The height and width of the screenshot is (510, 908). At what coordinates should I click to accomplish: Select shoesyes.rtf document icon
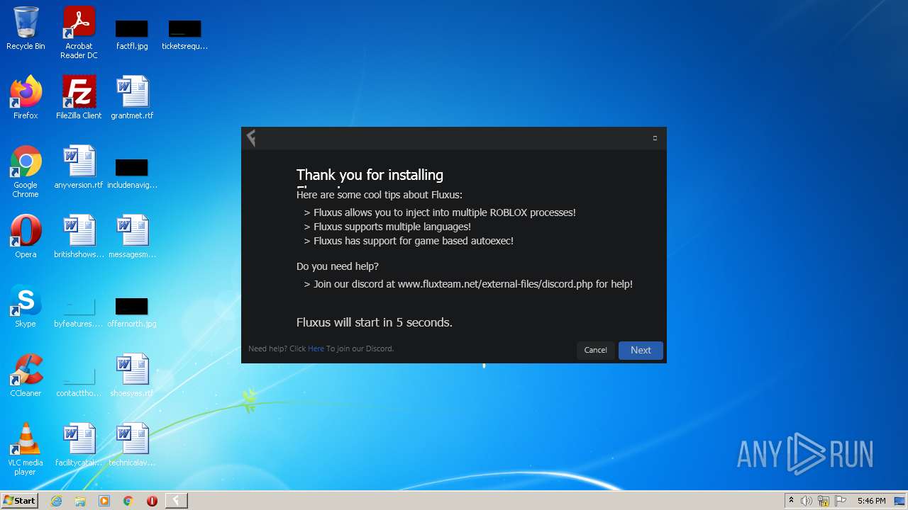[x=132, y=375]
